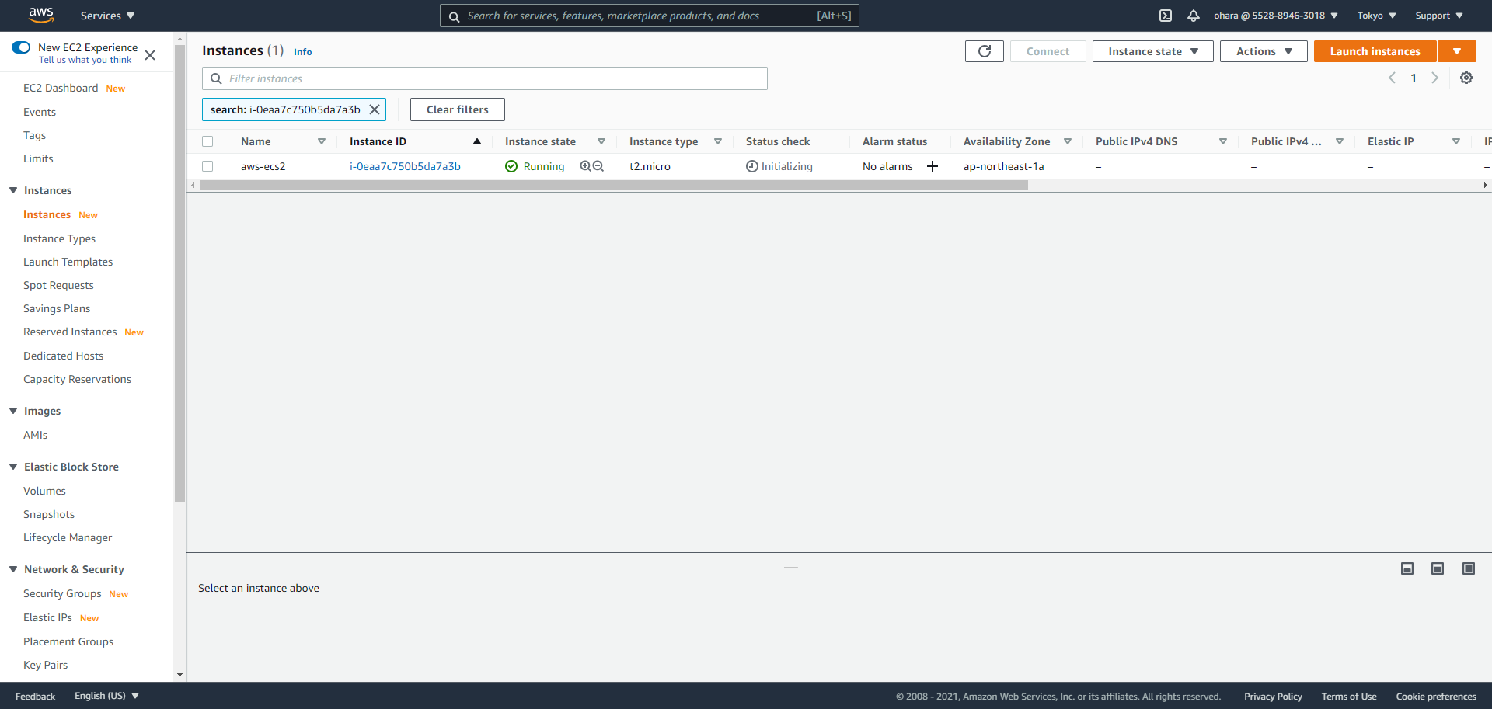Screen dimensions: 1492x709
Task: Click the Launch instances button
Action: tap(1375, 51)
